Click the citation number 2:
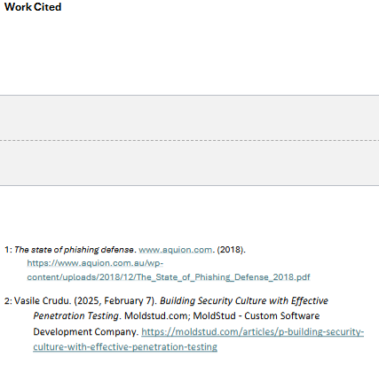 (x=8, y=301)
